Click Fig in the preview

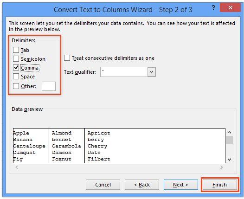point(18,159)
